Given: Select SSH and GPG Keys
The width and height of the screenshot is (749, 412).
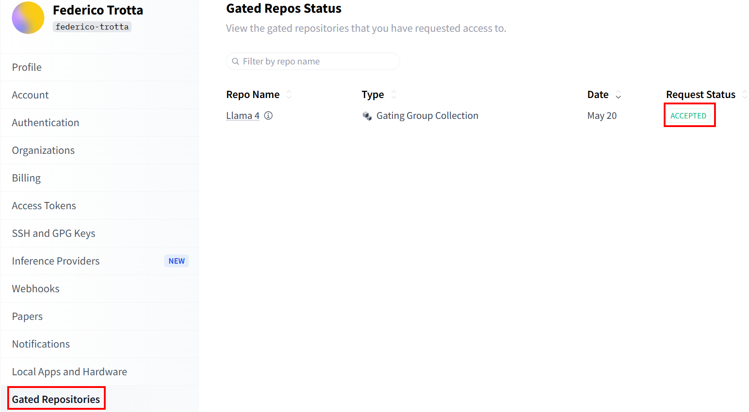Looking at the screenshot, I should [x=54, y=233].
